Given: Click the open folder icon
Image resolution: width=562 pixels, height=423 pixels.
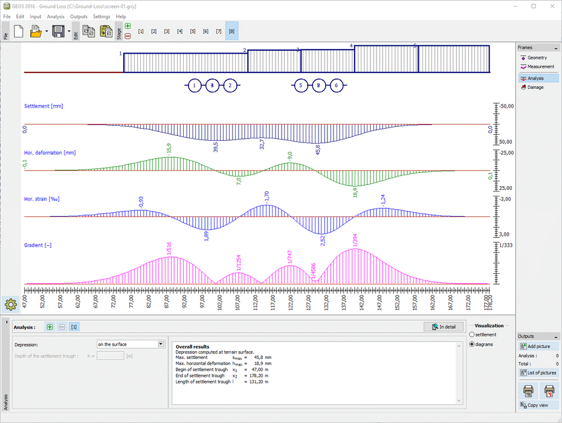Looking at the screenshot, I should [36, 31].
